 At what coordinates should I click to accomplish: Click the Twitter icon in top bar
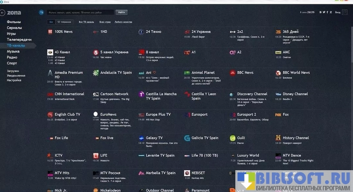(x=324, y=12)
